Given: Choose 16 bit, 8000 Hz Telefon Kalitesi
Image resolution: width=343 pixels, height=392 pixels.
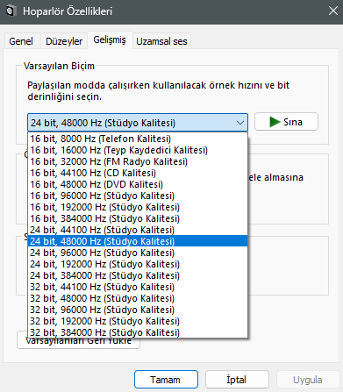Looking at the screenshot, I should pyautogui.click(x=138, y=139).
